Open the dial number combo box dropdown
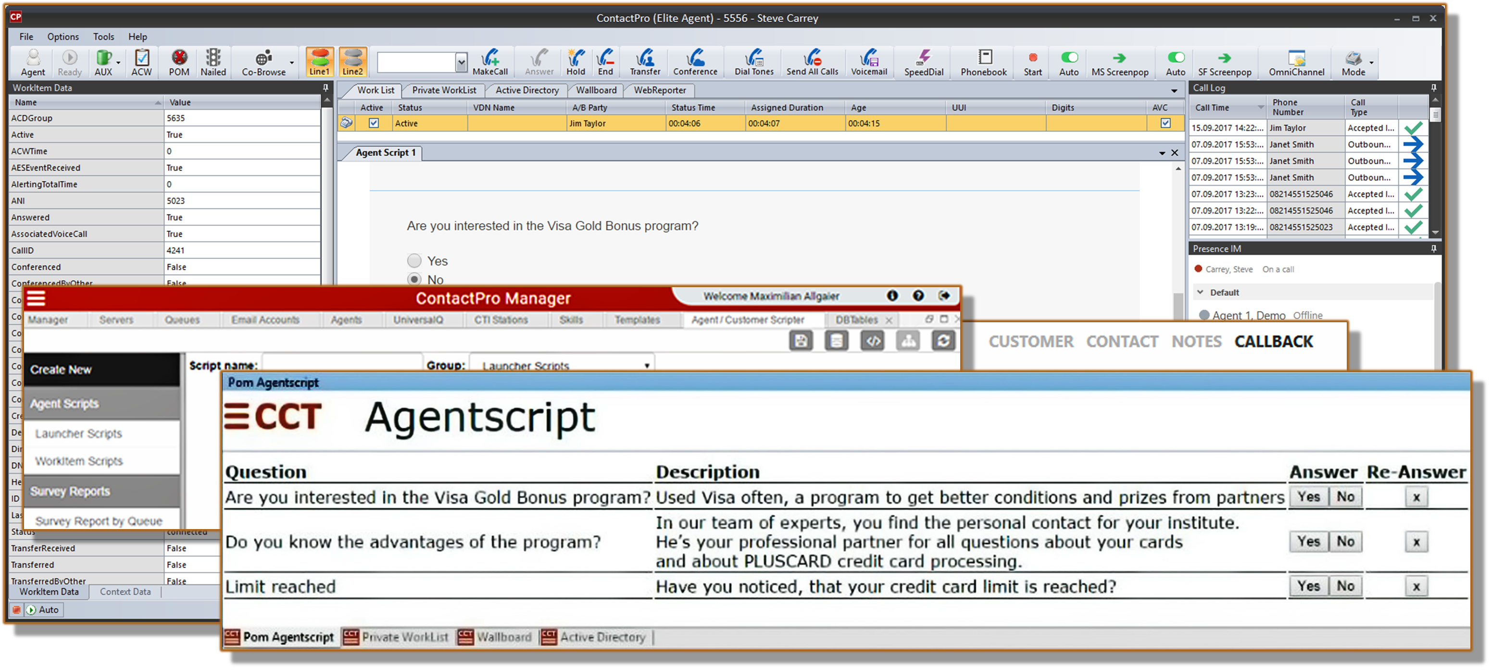This screenshot has width=1491, height=670. coord(461,62)
